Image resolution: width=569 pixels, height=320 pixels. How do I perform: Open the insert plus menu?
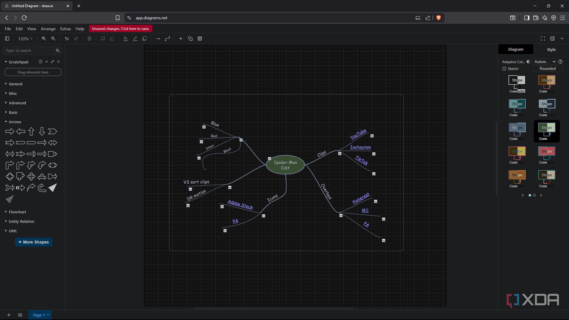[x=181, y=39]
